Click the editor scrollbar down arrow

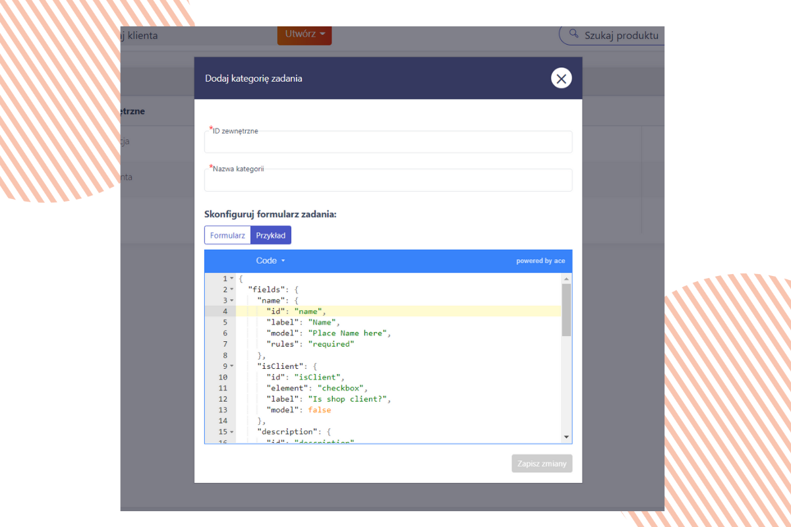566,437
